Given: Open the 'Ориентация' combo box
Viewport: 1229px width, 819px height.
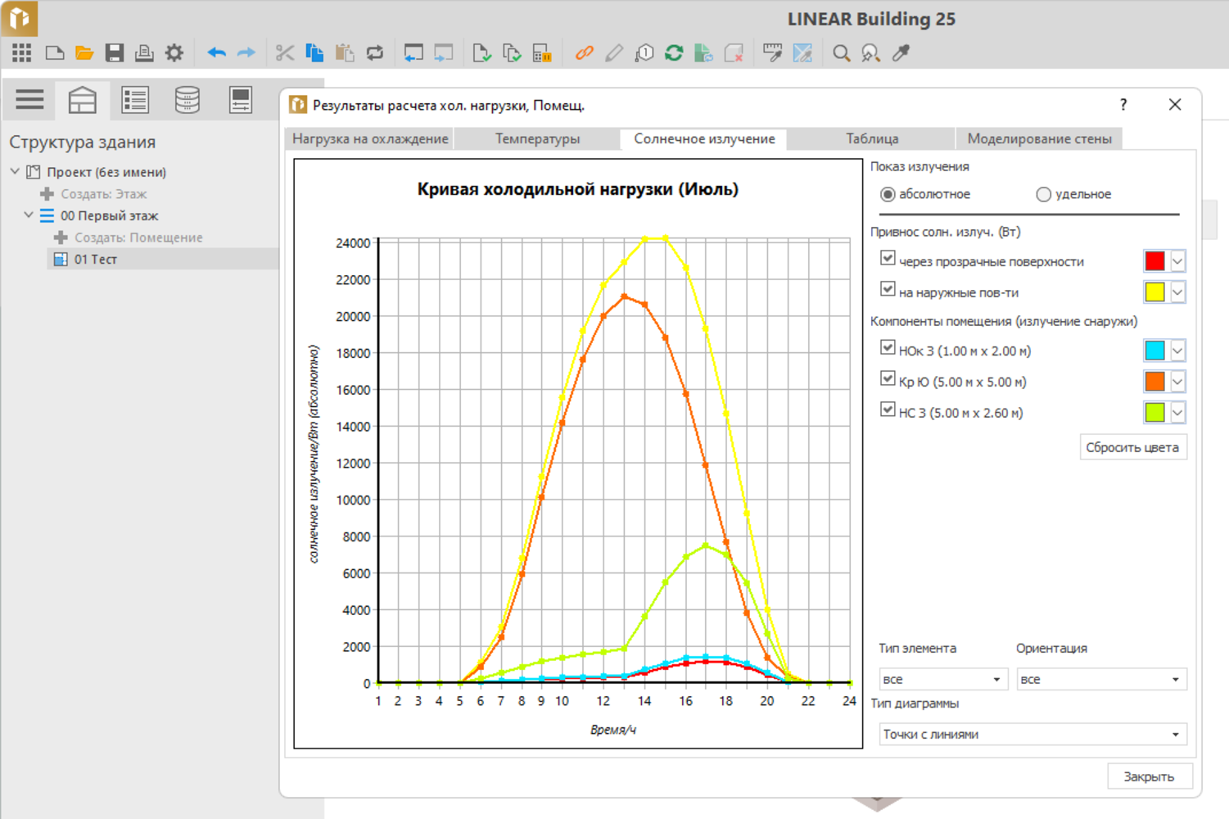Looking at the screenshot, I should pyautogui.click(x=1101, y=679).
